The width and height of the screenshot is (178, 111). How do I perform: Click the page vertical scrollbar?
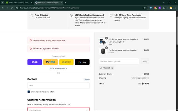pos(177,31)
